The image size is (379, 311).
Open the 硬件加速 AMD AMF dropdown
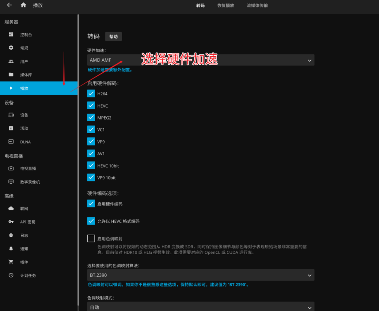[x=201, y=60]
